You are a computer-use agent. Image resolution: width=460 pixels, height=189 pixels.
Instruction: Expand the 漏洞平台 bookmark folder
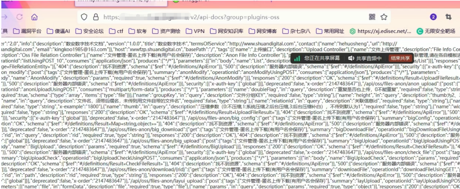click(27, 31)
